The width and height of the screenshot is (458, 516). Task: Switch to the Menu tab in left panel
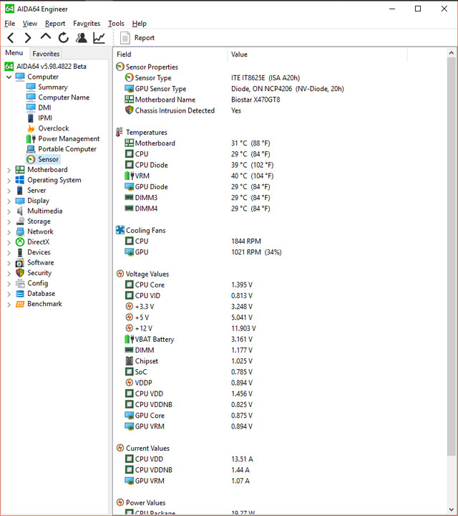click(14, 53)
